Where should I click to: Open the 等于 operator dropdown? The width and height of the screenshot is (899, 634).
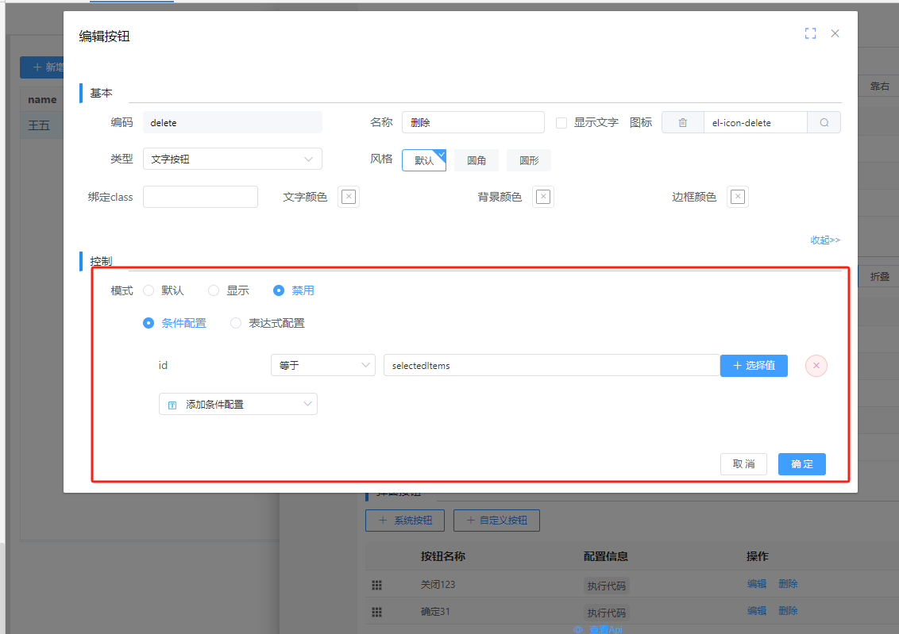pyautogui.click(x=322, y=365)
